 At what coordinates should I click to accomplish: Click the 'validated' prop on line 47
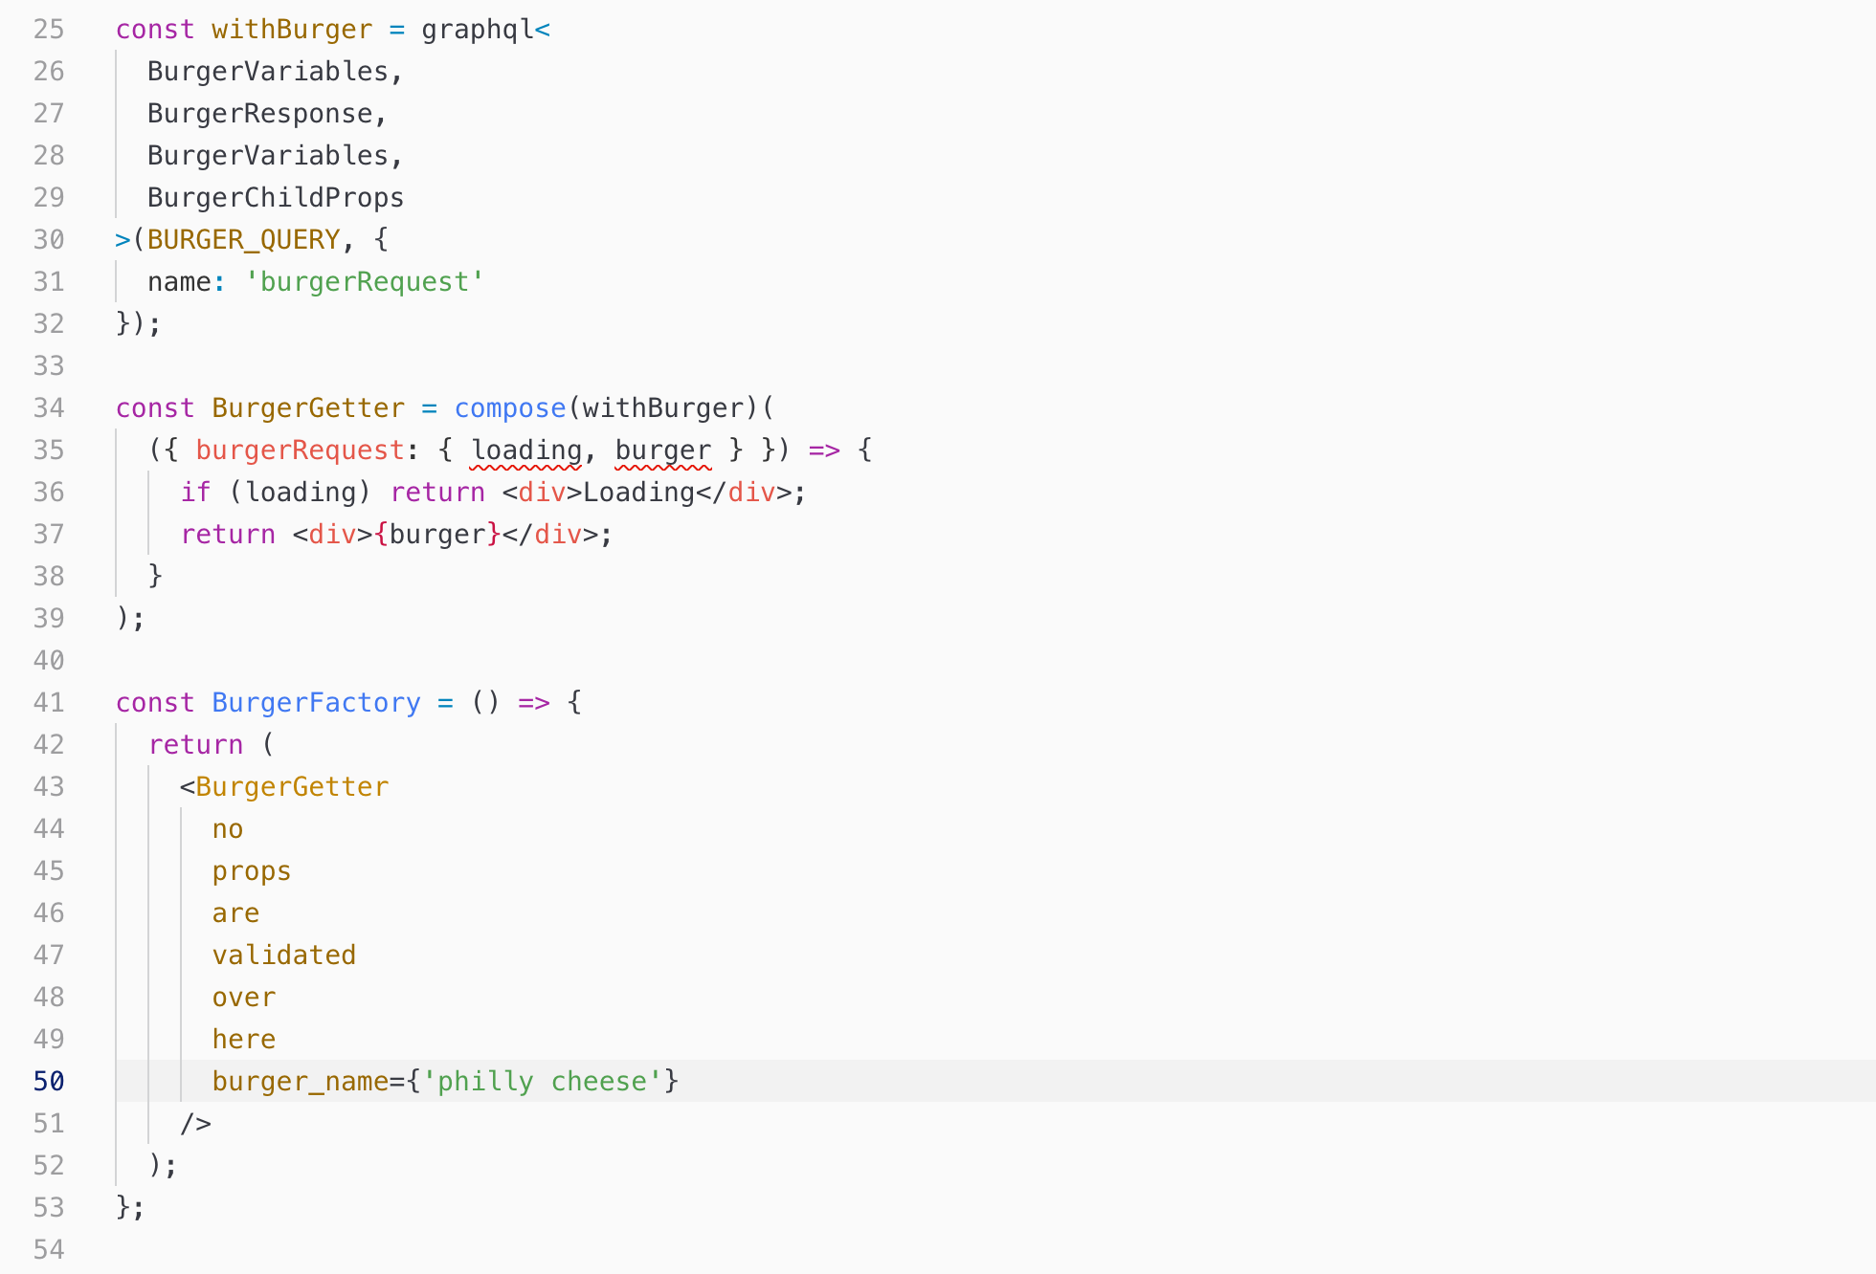(283, 955)
